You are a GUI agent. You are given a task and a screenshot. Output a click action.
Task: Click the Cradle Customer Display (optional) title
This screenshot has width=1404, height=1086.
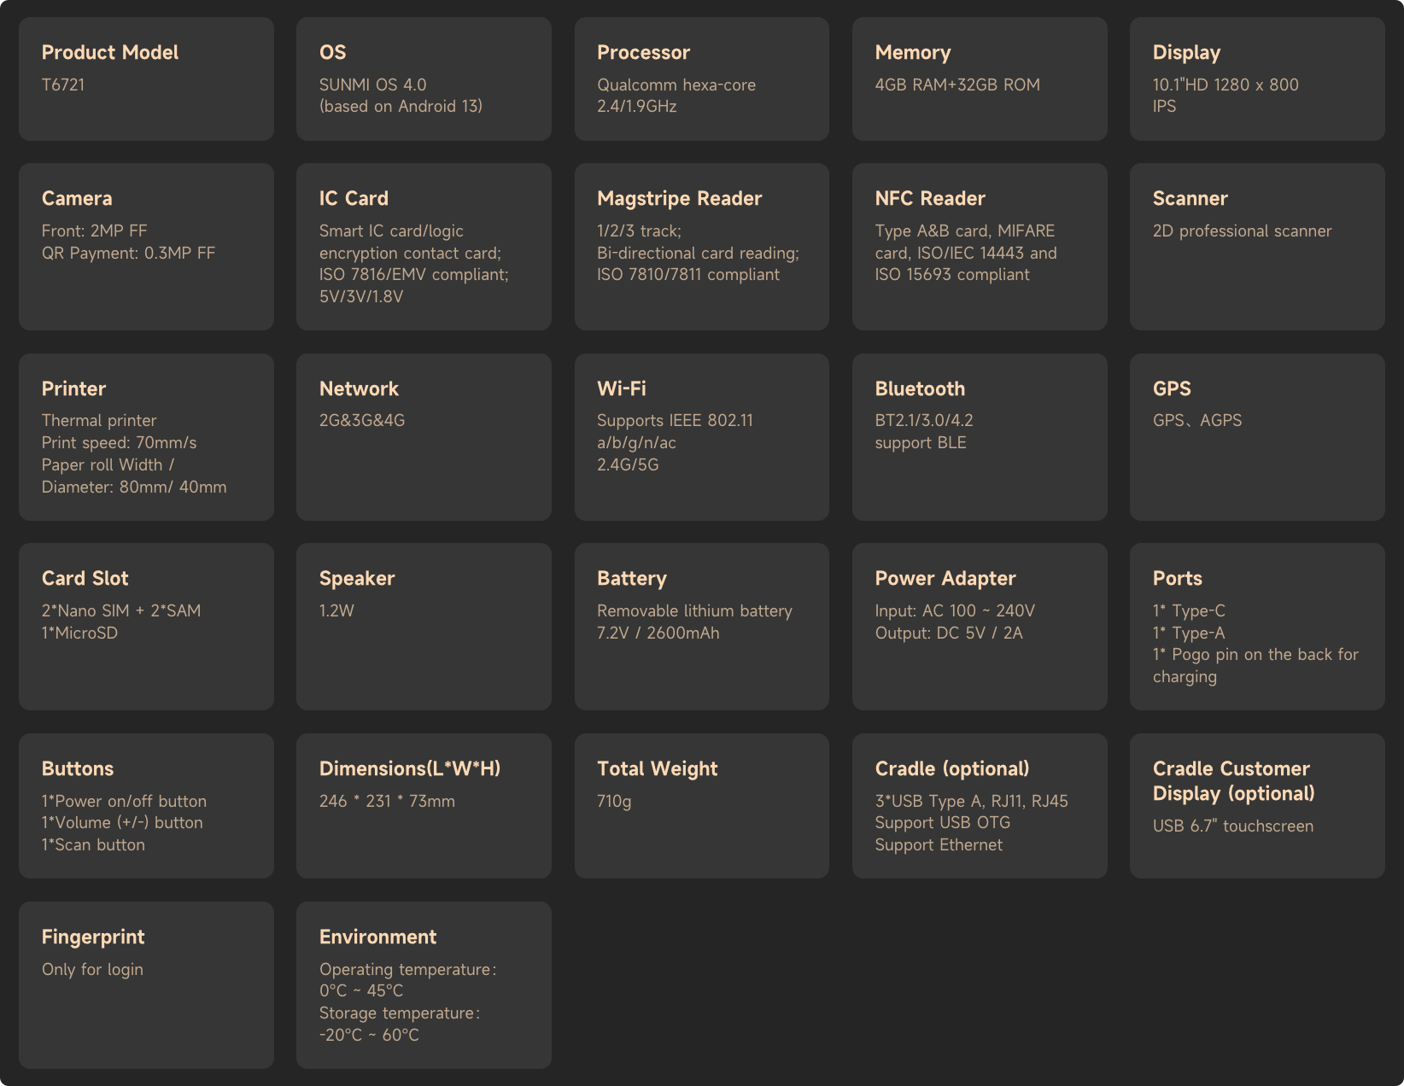click(1232, 780)
